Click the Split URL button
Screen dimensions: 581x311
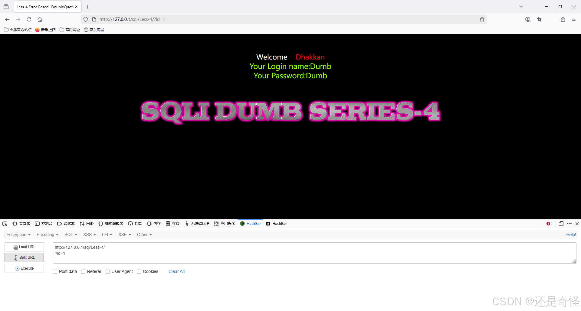coord(24,258)
